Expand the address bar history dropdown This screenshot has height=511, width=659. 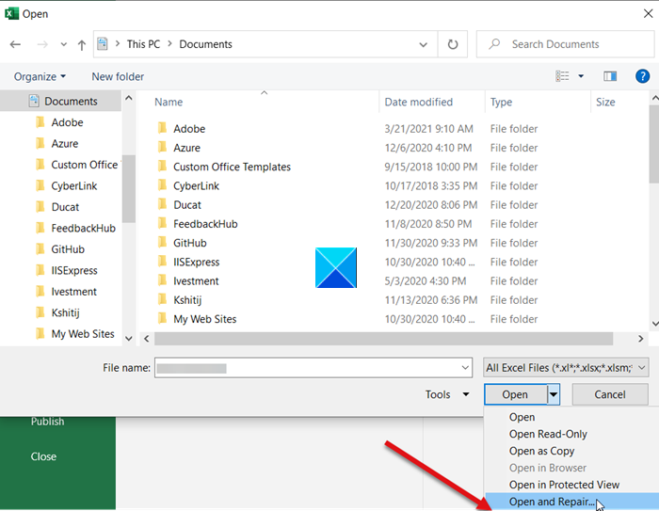(424, 44)
